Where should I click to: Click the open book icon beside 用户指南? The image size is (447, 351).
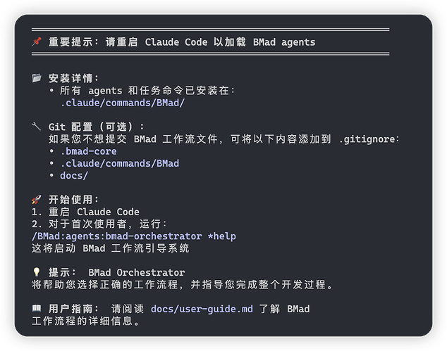(37, 309)
